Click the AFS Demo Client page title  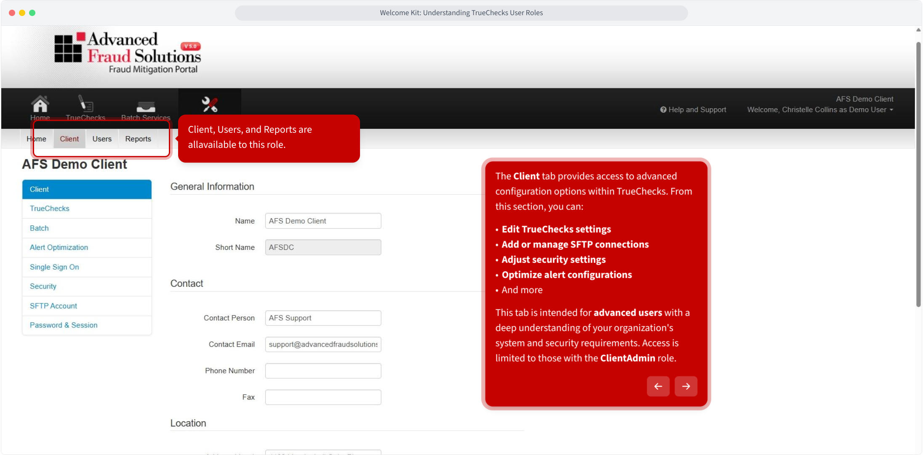(x=75, y=164)
